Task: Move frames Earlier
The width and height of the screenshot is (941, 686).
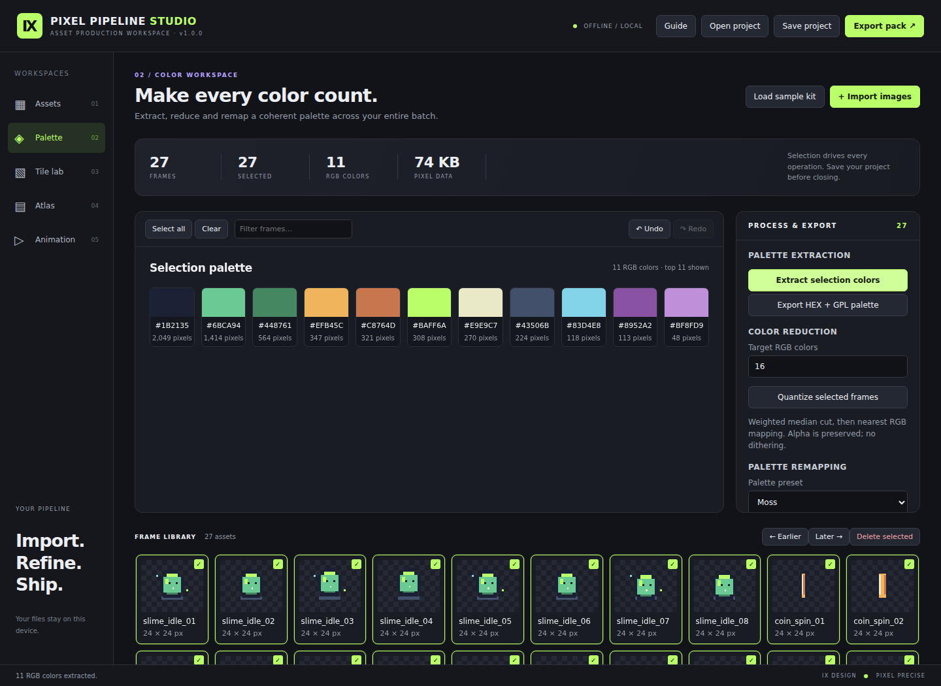Action: (x=785, y=536)
